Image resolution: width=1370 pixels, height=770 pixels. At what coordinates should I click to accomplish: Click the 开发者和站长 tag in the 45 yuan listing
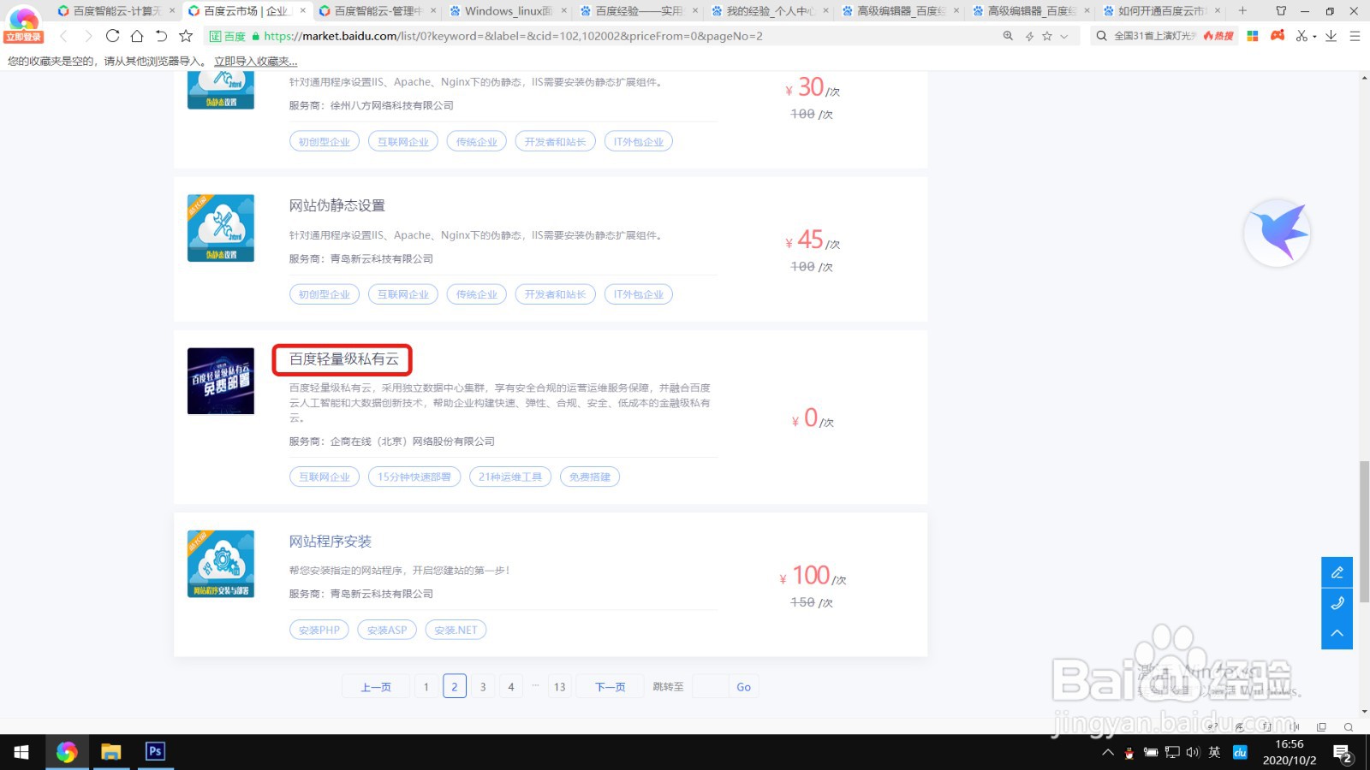556,294
